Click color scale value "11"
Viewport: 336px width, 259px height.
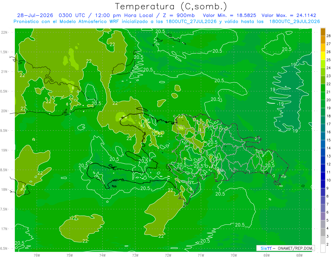tap(329, 172)
